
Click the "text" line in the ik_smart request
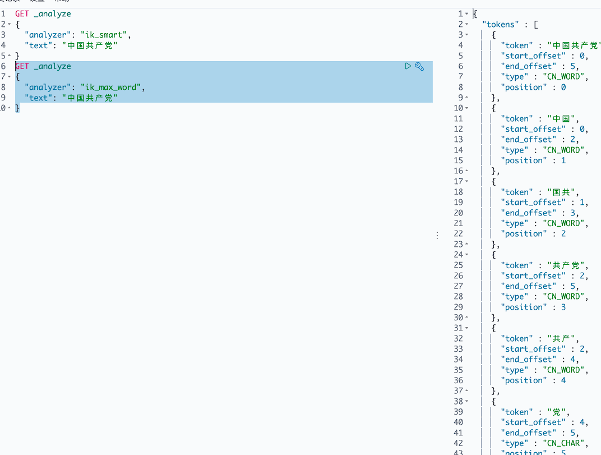point(71,45)
